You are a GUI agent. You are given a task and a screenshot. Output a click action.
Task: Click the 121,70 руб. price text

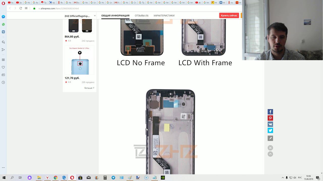72,78
